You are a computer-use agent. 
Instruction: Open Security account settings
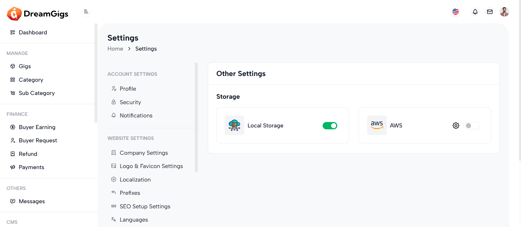130,102
